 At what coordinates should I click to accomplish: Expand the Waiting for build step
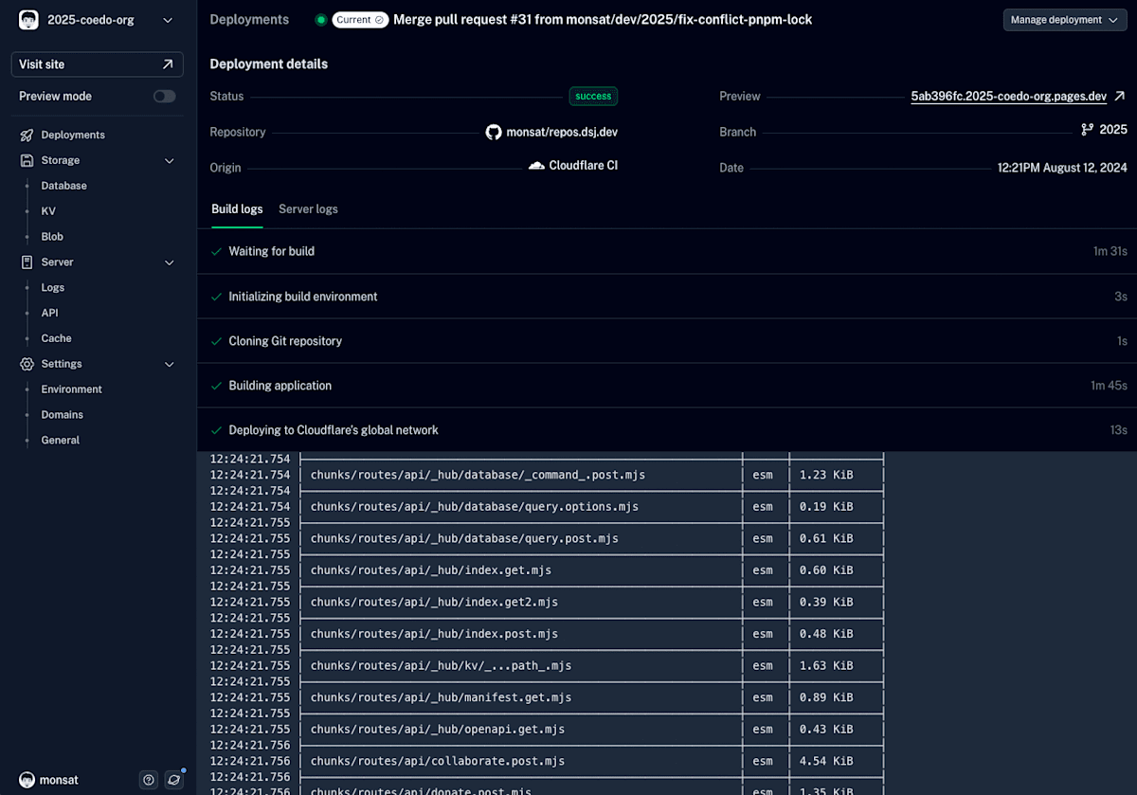point(667,252)
